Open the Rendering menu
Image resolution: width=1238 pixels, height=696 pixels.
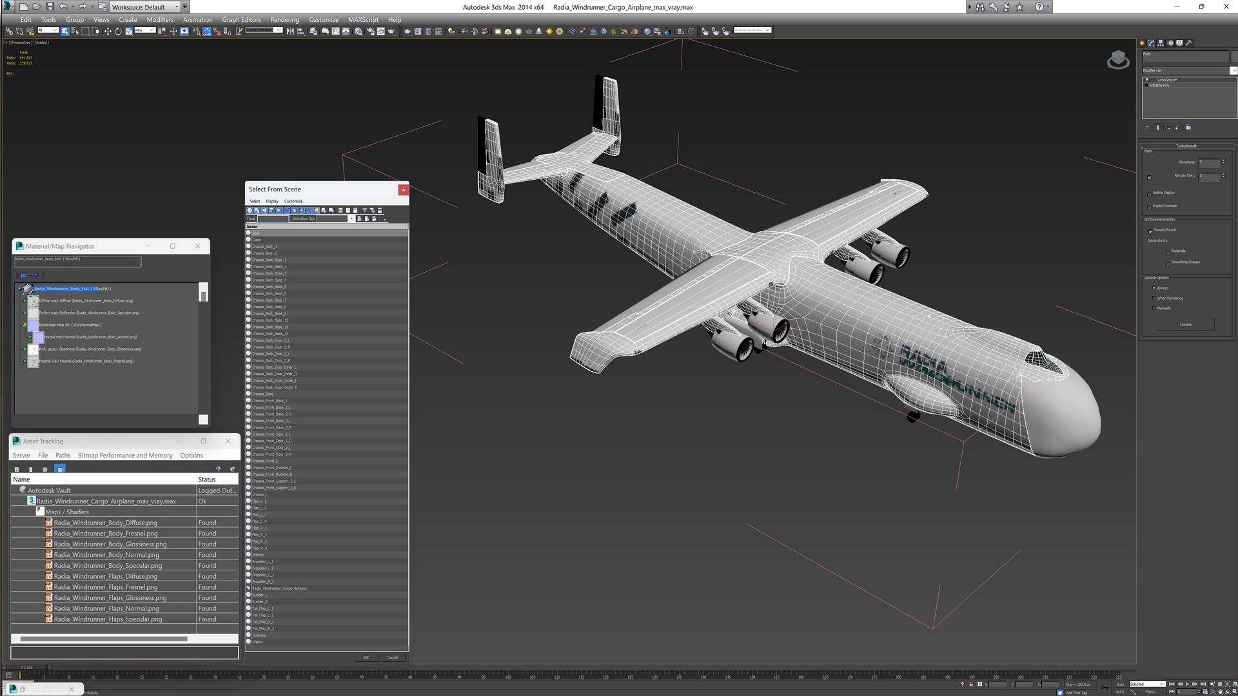284,19
